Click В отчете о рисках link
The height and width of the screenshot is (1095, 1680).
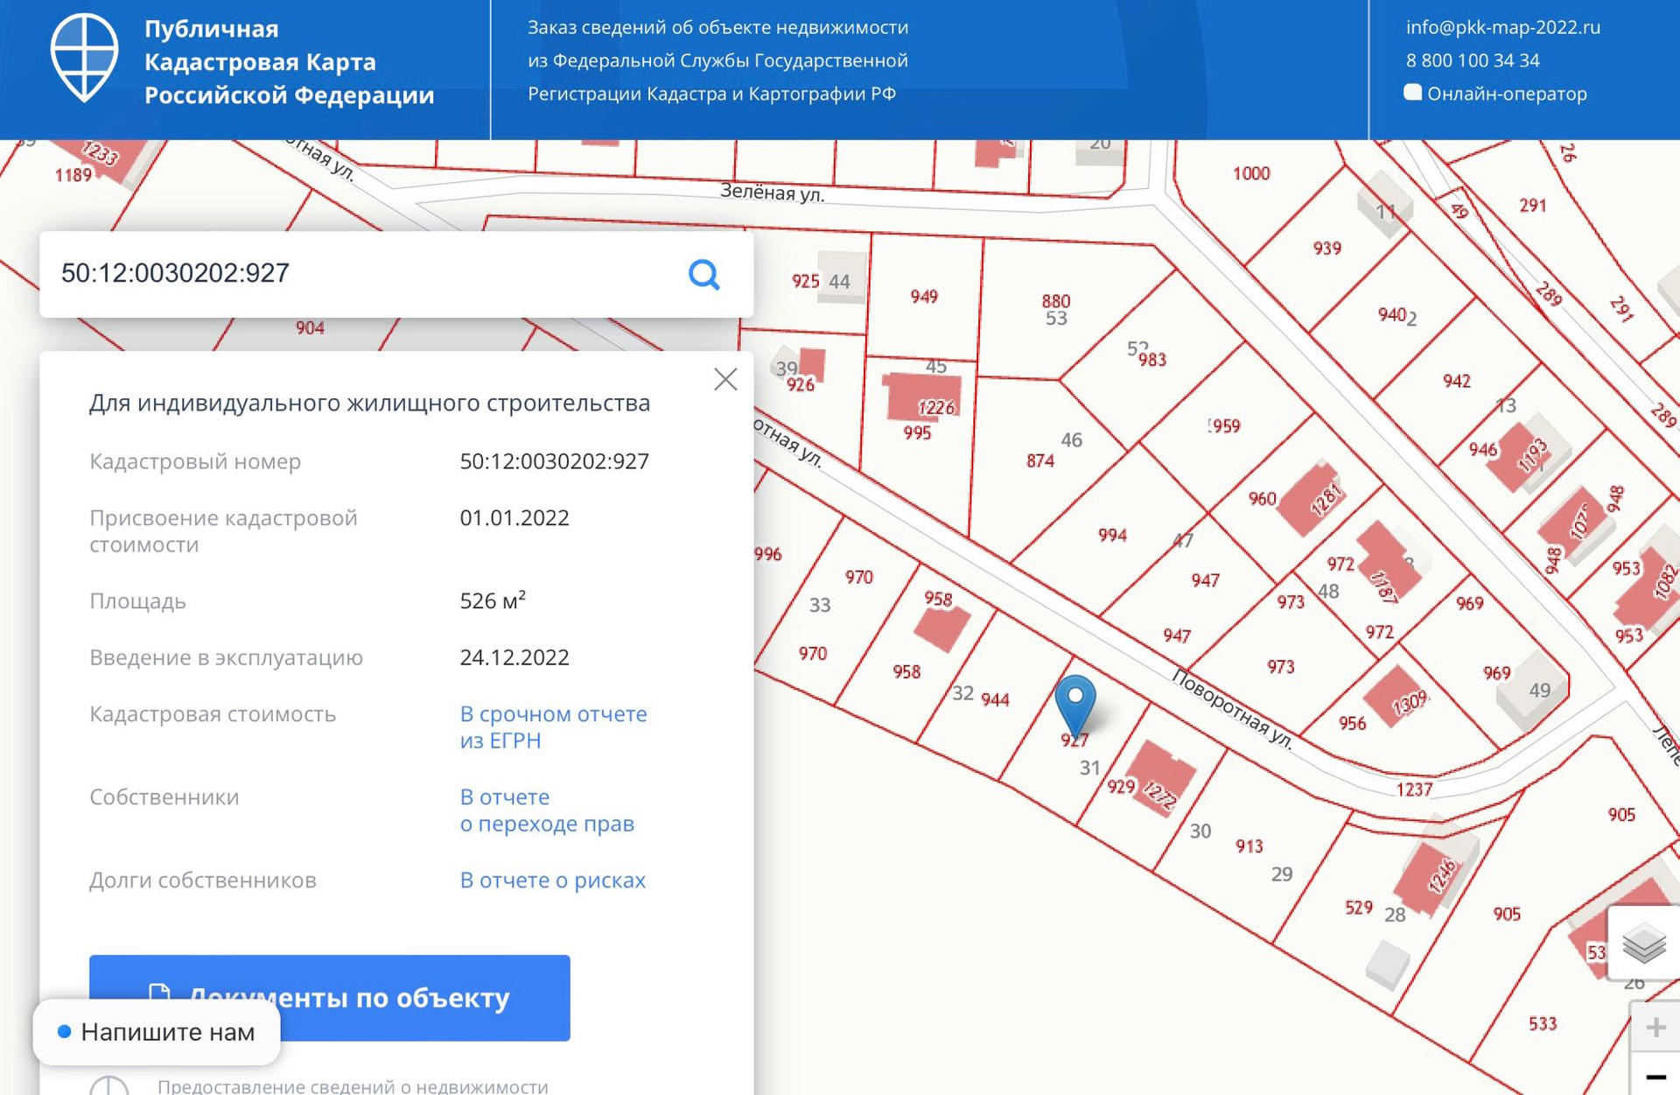click(552, 880)
